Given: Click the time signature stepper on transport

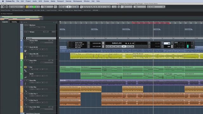Looking at the screenshot, I should tap(172, 47).
